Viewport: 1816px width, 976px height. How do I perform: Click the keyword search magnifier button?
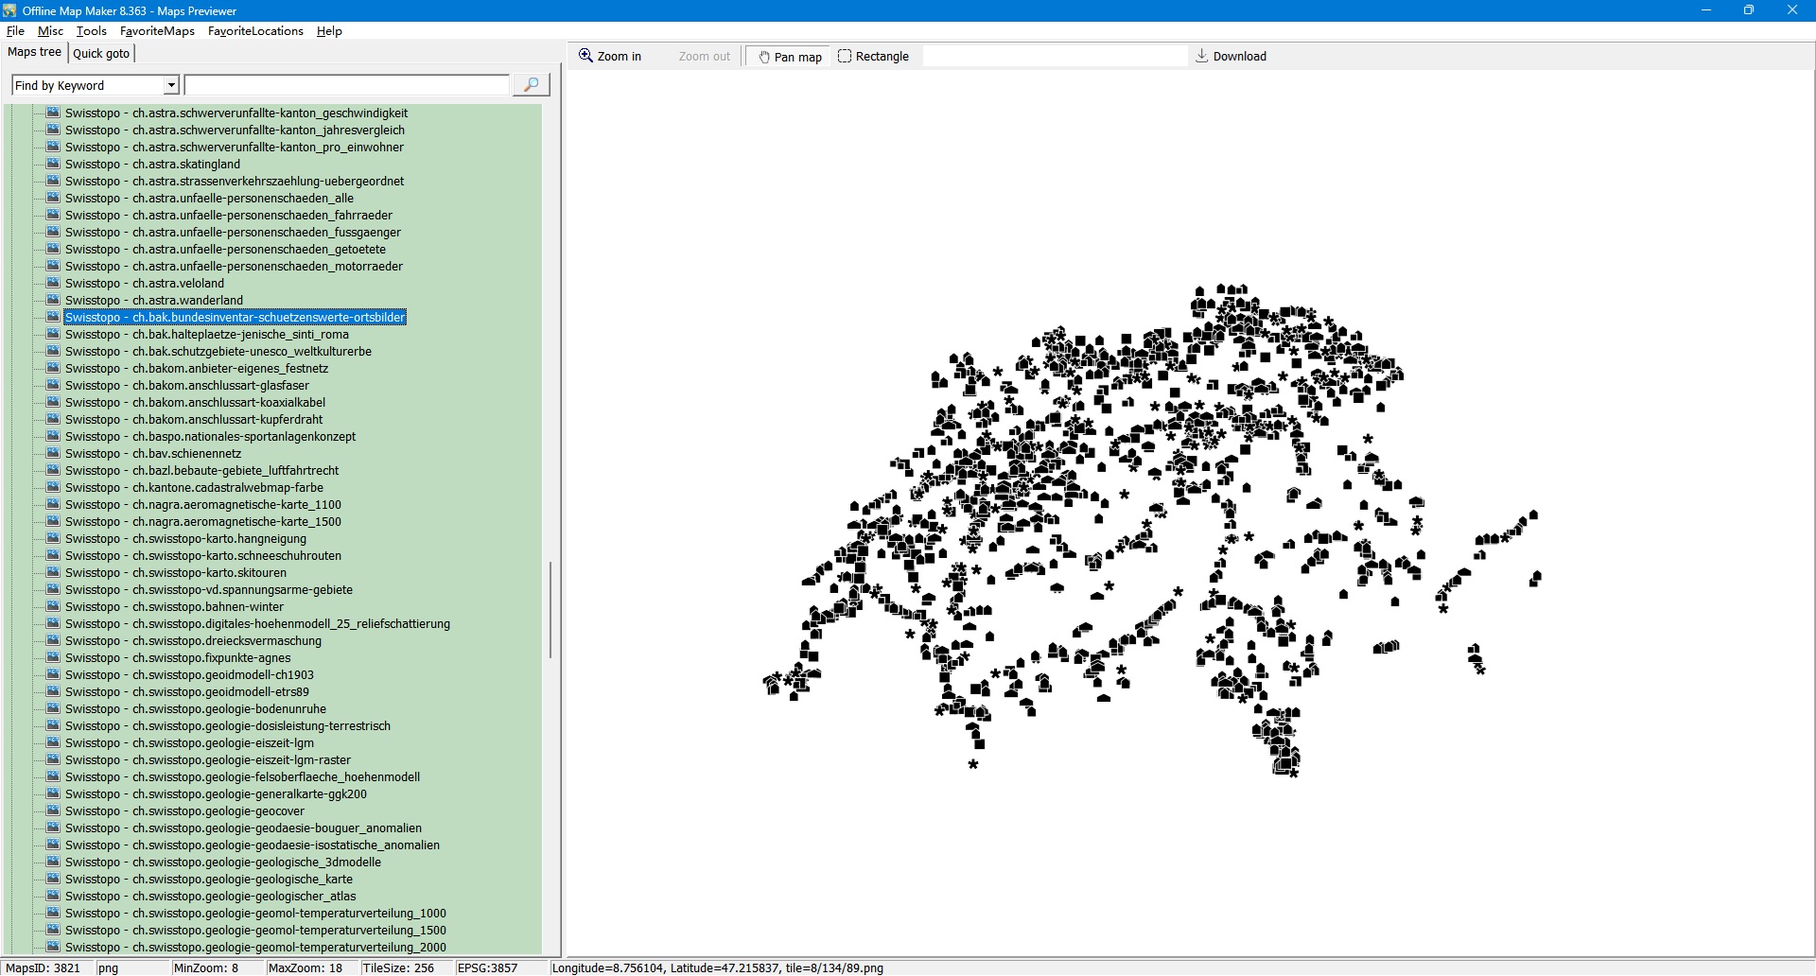coord(531,85)
